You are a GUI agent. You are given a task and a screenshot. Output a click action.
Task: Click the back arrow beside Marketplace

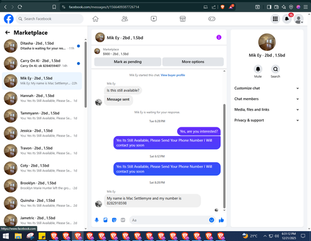(x=7, y=32)
